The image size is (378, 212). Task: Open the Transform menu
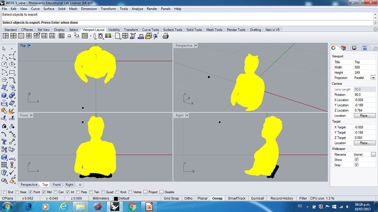[x=108, y=9]
